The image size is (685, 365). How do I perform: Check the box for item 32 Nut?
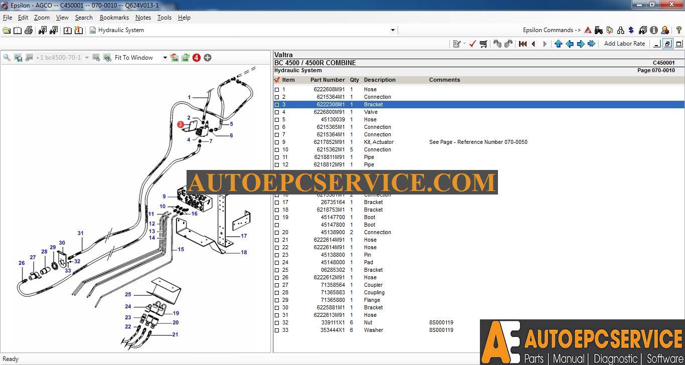click(277, 323)
